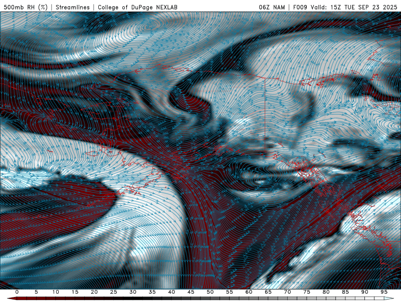Click the "30" label on the color scale
The image size is (401, 301).
coord(133,292)
